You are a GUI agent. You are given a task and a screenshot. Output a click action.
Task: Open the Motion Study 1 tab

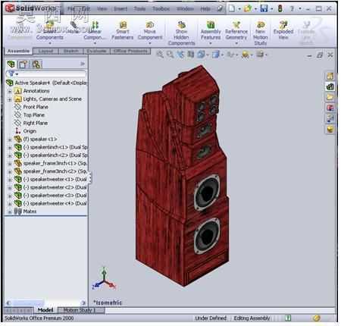pyautogui.click(x=80, y=310)
